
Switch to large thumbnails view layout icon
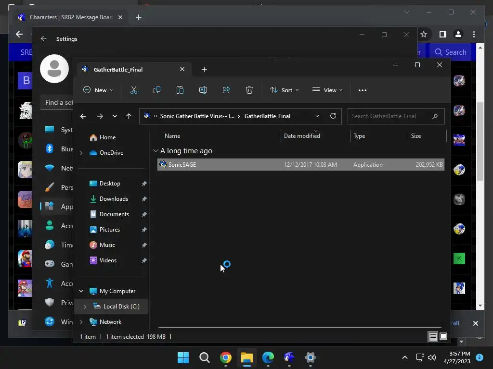pyautogui.click(x=443, y=337)
